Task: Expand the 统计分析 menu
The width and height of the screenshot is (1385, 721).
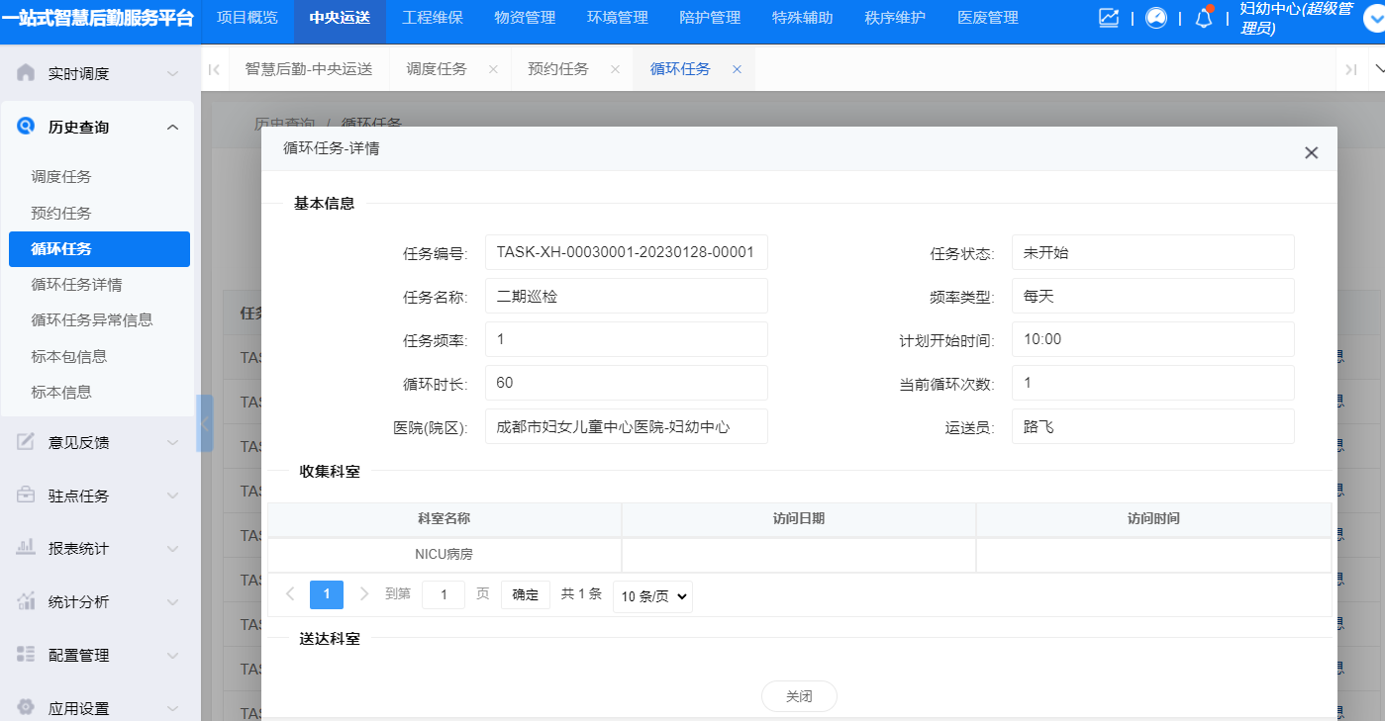Action: 172,602
